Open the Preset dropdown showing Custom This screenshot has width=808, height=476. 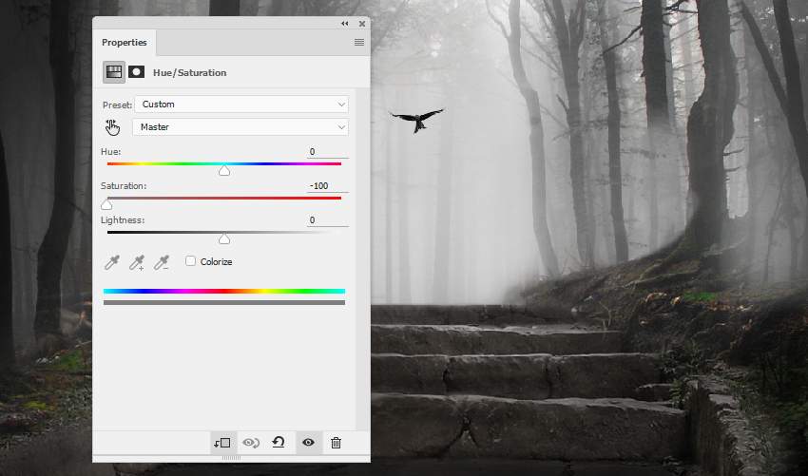[x=241, y=105]
